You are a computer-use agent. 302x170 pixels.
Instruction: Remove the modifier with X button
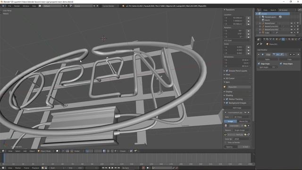[x=298, y=55]
